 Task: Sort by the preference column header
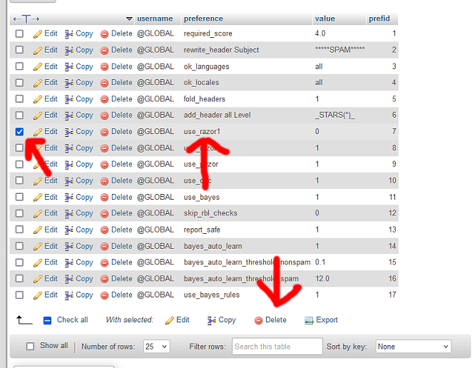tap(203, 19)
